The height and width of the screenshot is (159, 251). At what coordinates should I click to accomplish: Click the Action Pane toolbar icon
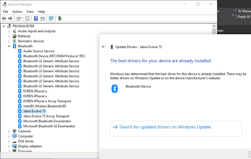pos(43,19)
